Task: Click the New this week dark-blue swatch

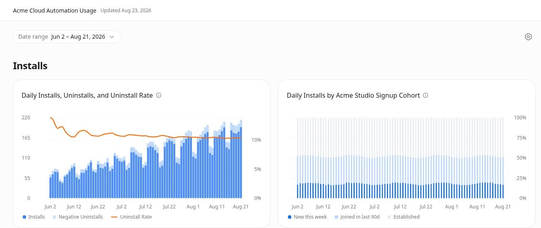Action: [290, 217]
